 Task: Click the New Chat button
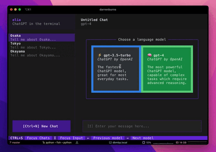click(x=42, y=126)
